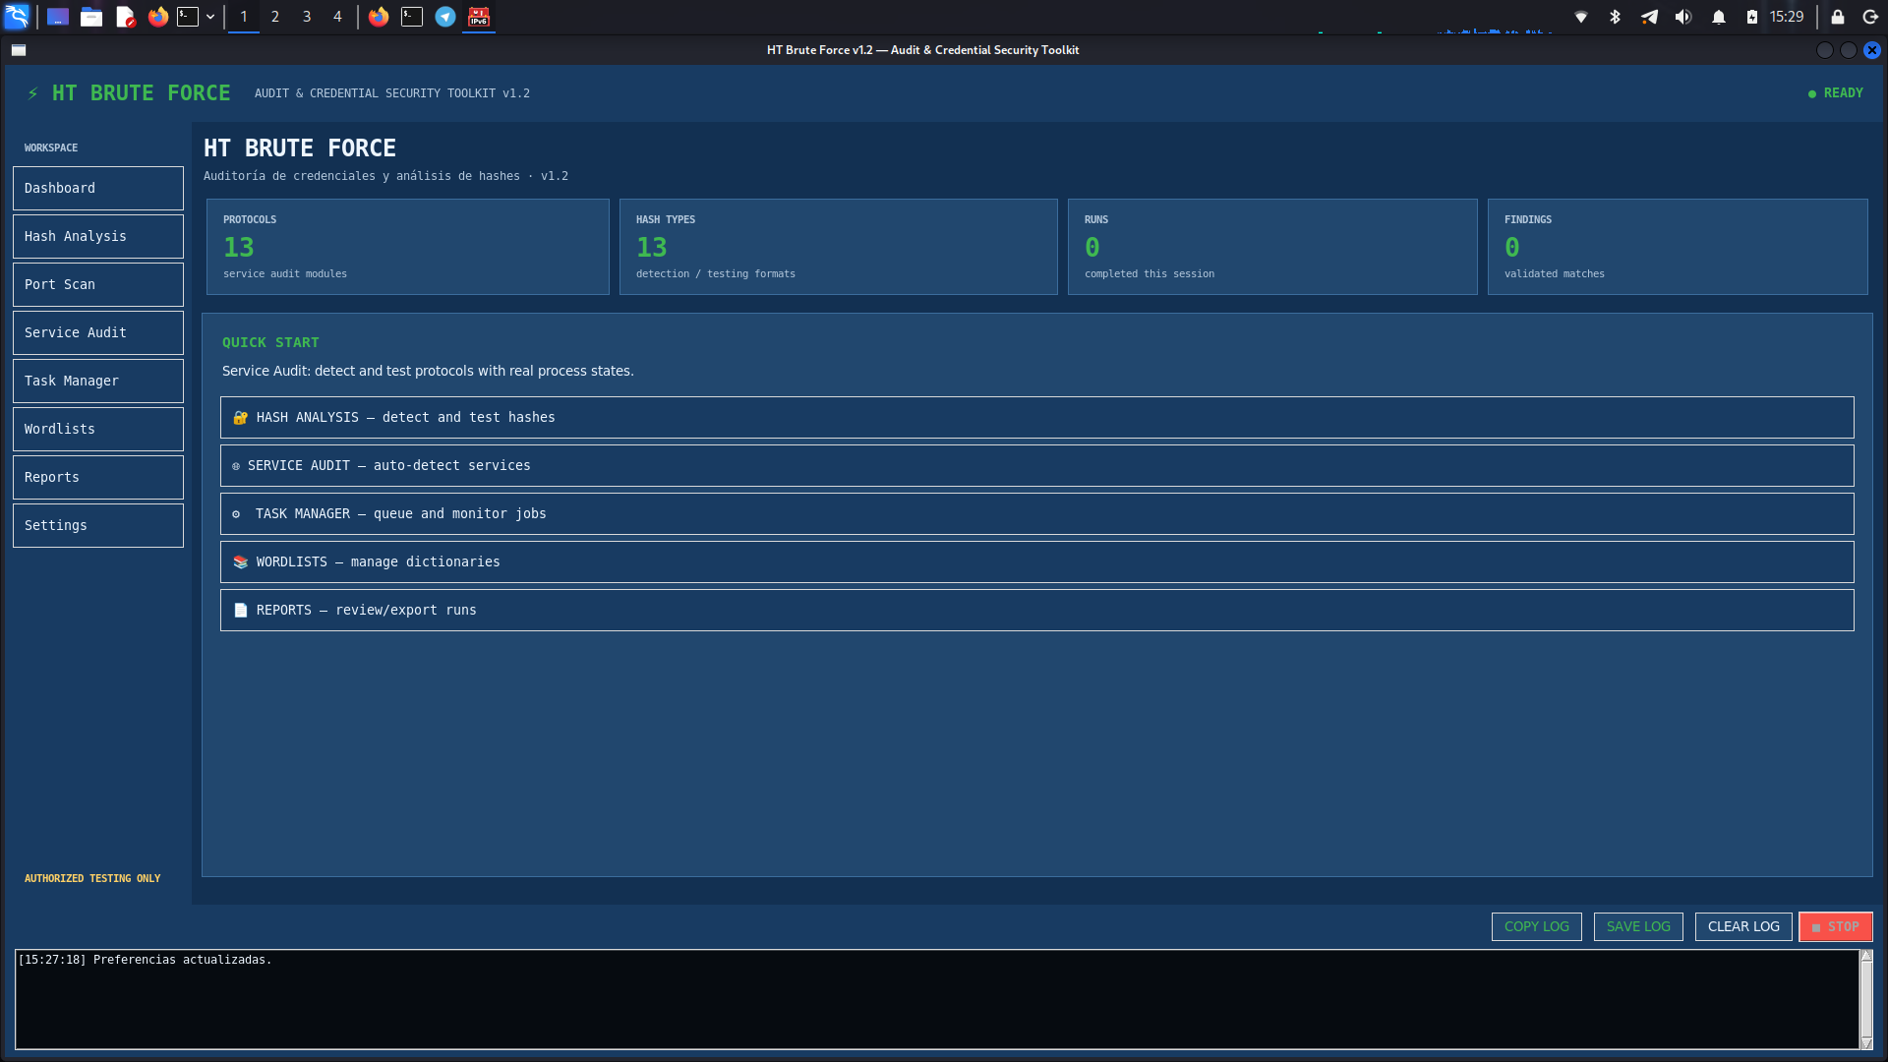Click the COPY LOG button

pyautogui.click(x=1537, y=926)
